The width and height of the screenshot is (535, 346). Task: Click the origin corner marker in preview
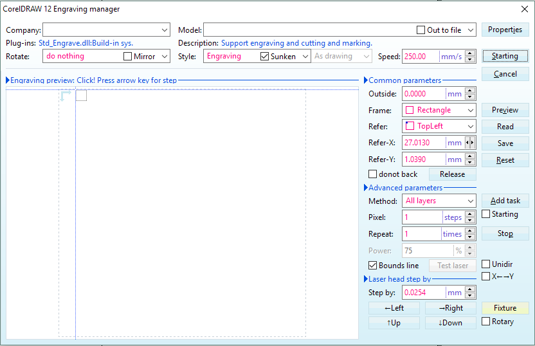[x=65, y=96]
